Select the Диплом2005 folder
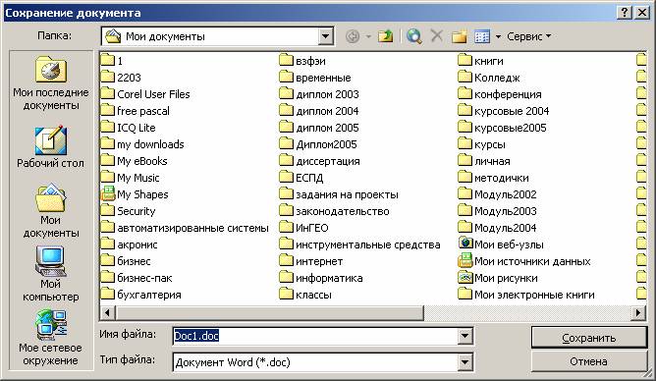The width and height of the screenshot is (656, 381). click(319, 144)
